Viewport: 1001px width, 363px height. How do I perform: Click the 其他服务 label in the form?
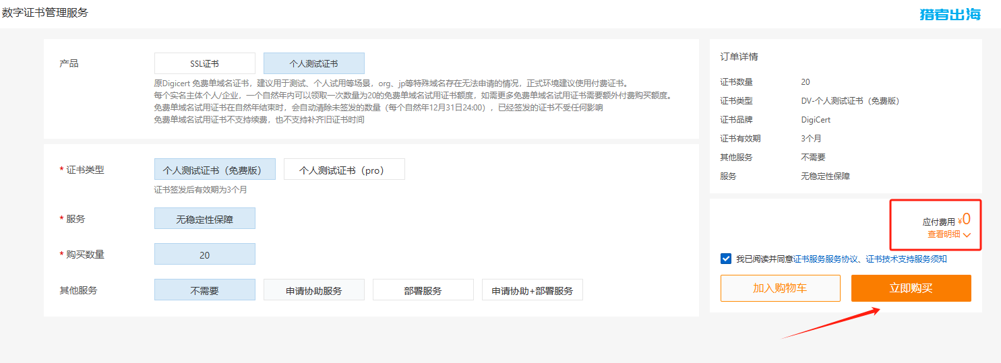pyautogui.click(x=79, y=290)
